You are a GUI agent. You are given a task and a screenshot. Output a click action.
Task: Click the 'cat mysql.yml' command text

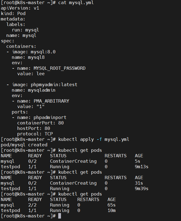click(76, 3)
